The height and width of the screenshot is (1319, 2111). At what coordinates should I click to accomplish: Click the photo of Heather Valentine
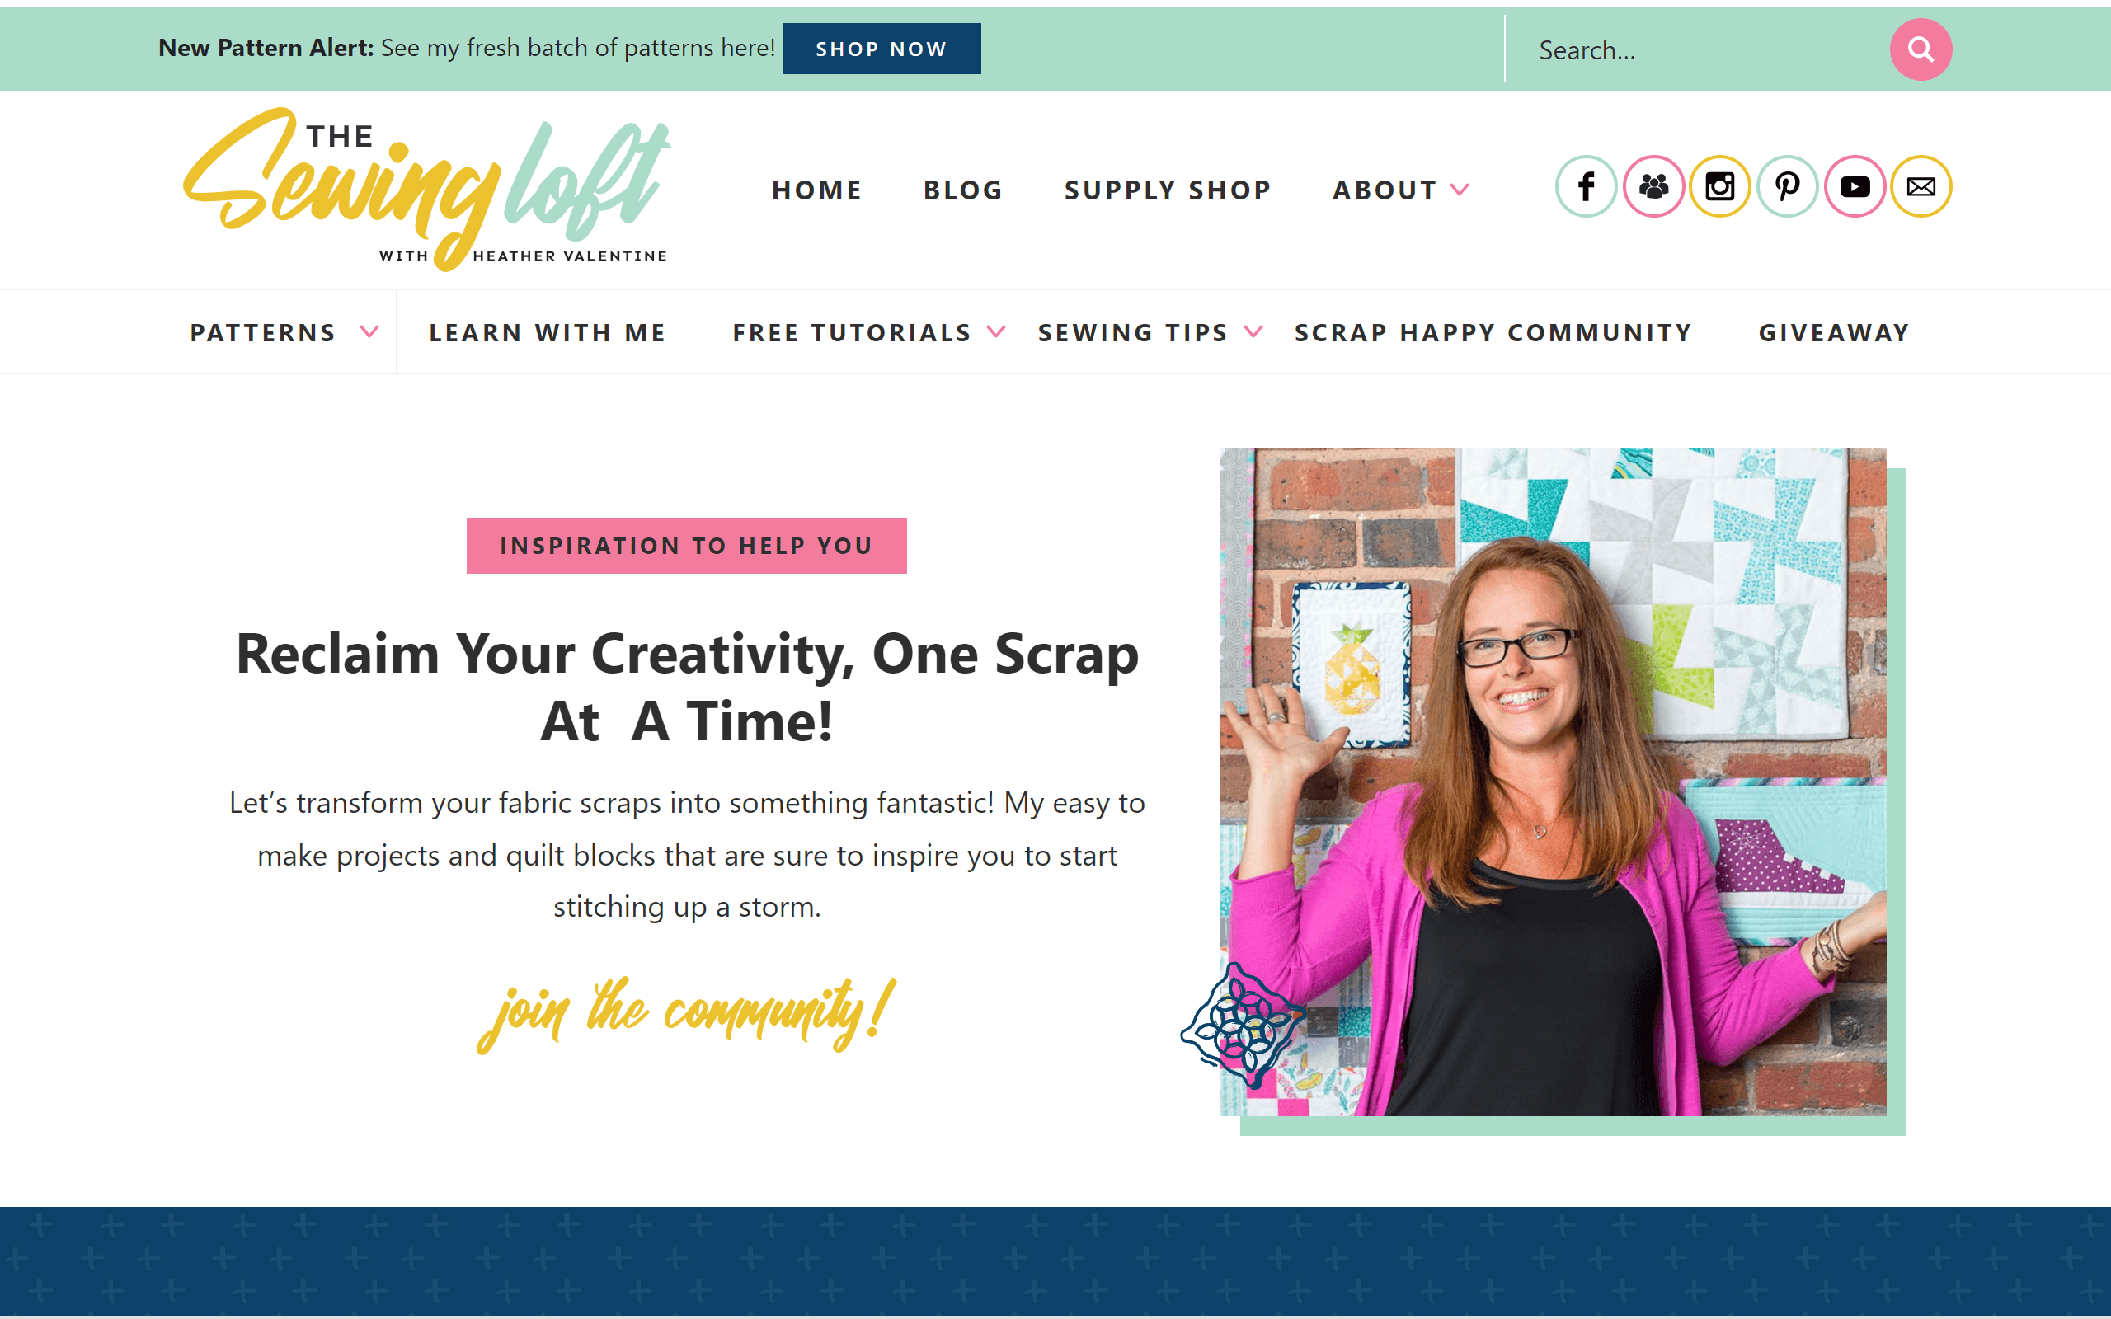pyautogui.click(x=1553, y=782)
